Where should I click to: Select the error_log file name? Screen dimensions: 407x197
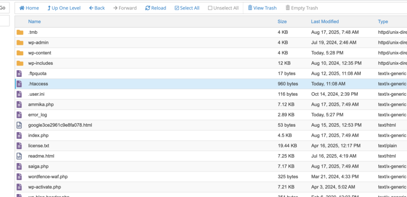point(37,115)
